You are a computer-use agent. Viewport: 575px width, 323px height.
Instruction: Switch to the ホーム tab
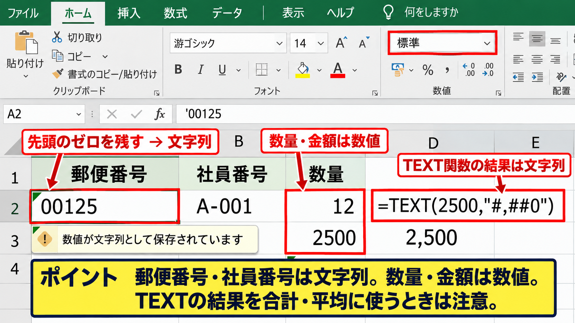tap(78, 14)
